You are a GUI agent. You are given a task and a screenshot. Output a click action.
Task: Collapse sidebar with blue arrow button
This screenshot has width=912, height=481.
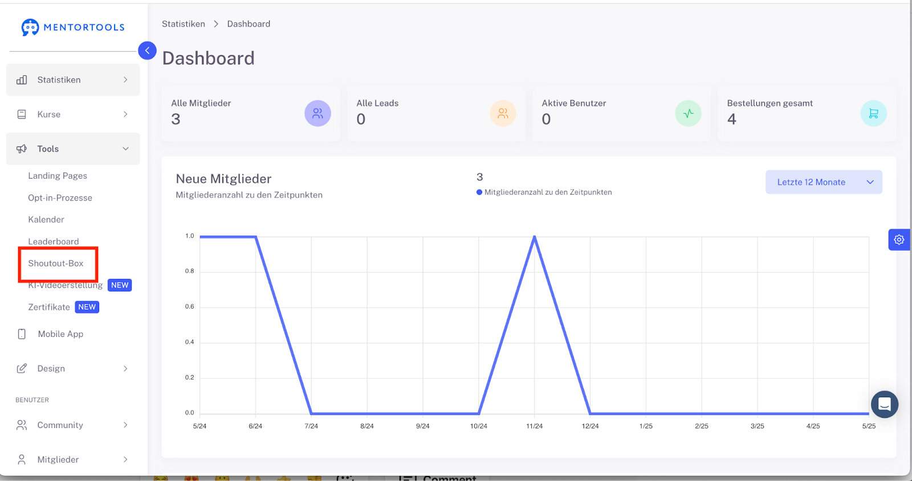tap(147, 51)
